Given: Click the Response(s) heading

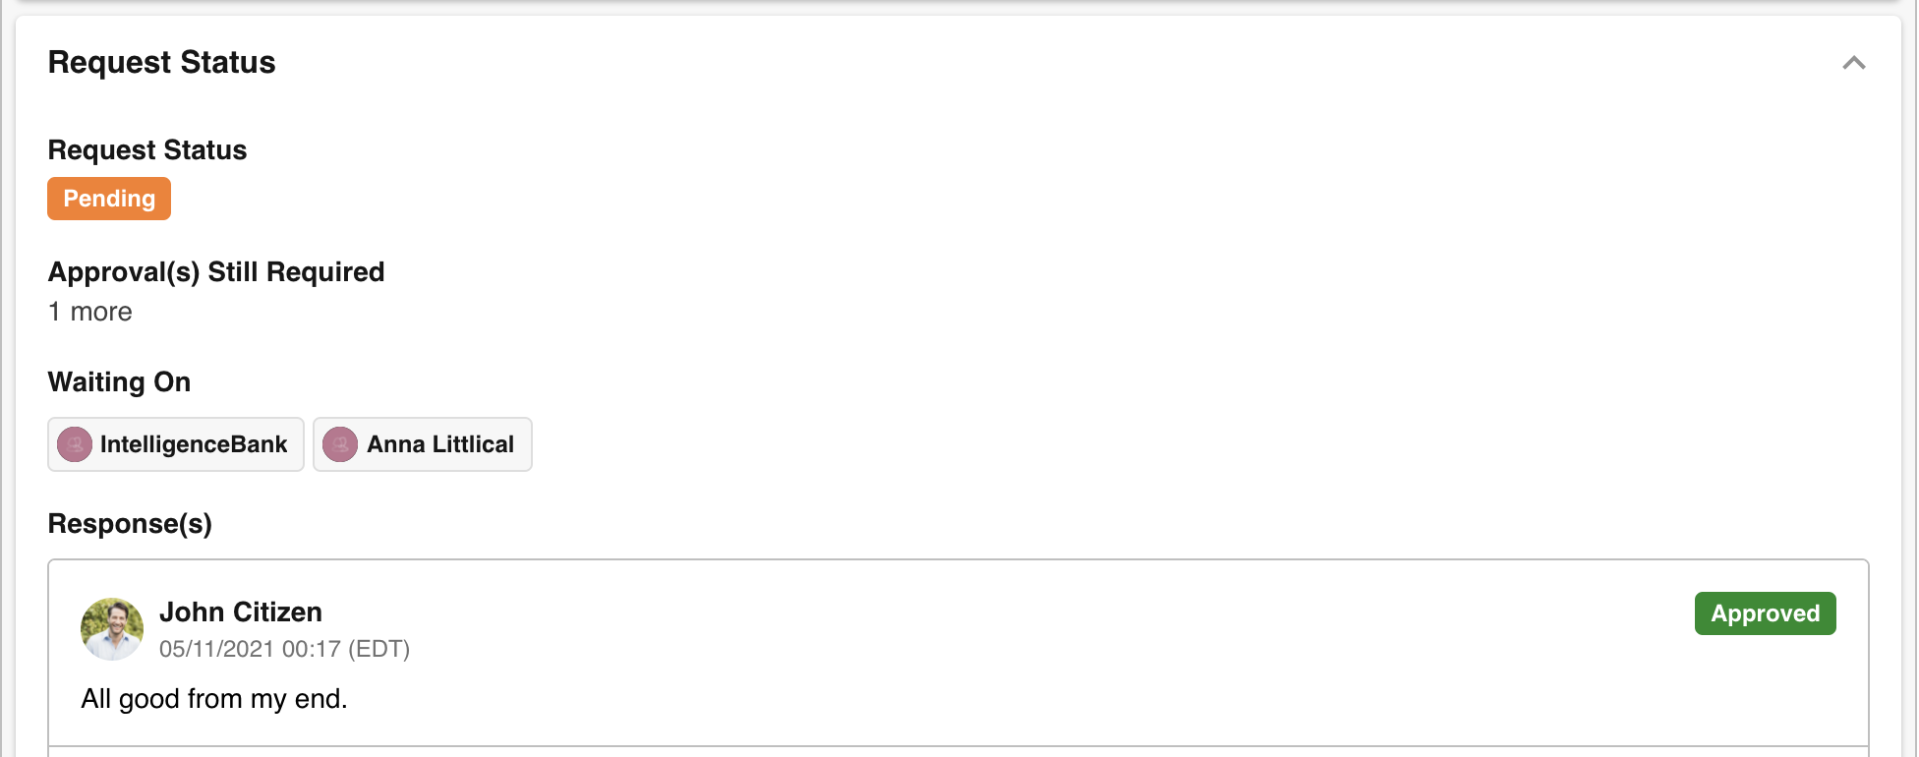Looking at the screenshot, I should tap(130, 523).
